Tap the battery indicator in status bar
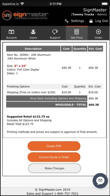110x196 pixels. (x=105, y=4)
